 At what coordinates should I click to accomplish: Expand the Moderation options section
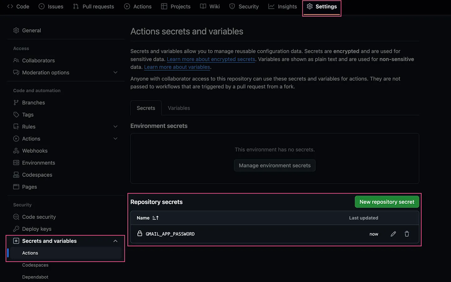[115, 73]
